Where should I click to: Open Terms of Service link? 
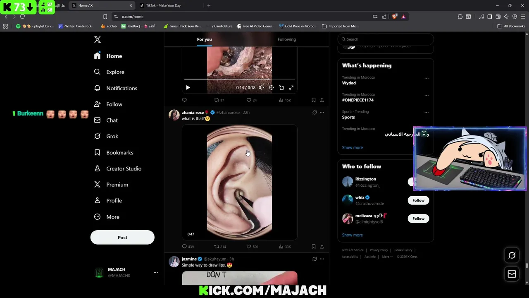tap(353, 250)
